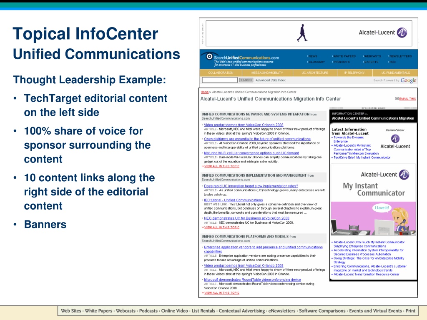Click the envelope icon beside EMAIL THIS
The height and width of the screenshot is (320, 427).
point(397,98)
